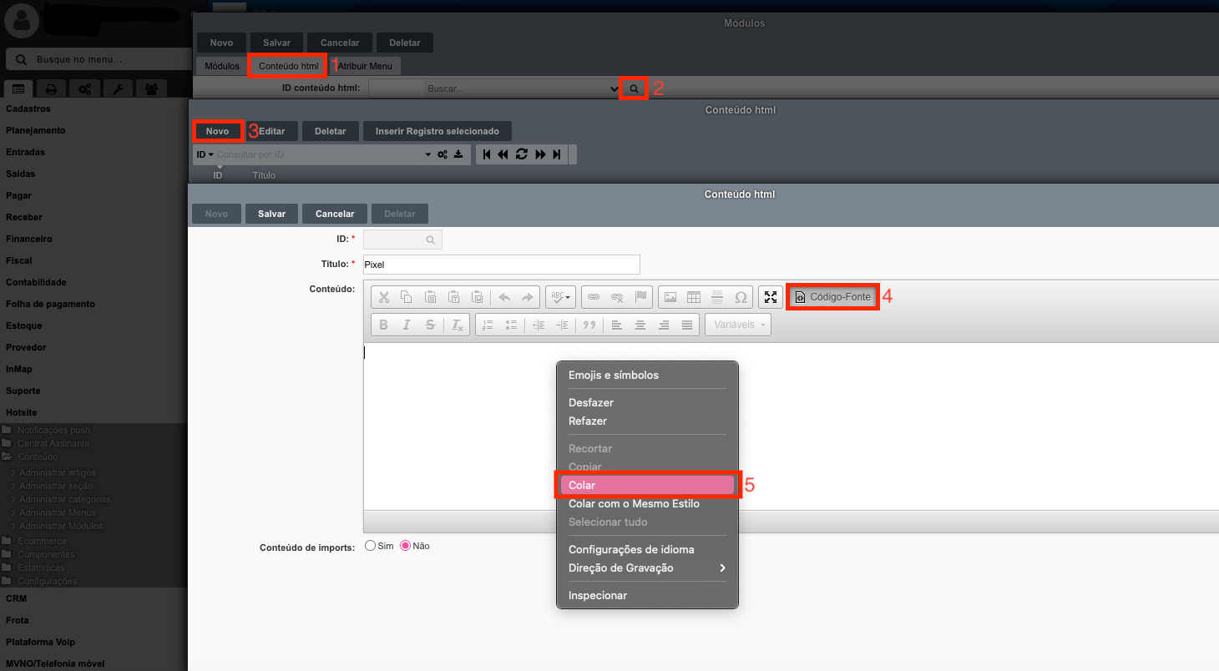Click the download icon next to Consultar por ID
The width and height of the screenshot is (1219, 671).
(458, 154)
